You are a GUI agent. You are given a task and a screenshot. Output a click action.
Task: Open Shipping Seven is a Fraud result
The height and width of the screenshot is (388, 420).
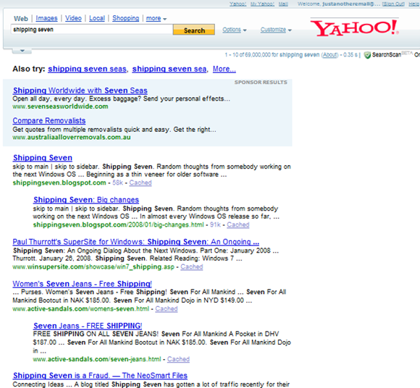[x=100, y=376]
